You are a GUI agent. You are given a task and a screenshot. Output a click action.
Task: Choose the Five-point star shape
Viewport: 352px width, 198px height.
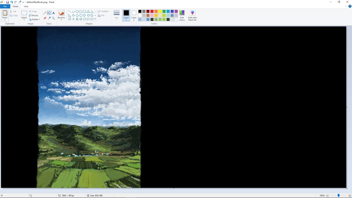(x=77, y=19)
